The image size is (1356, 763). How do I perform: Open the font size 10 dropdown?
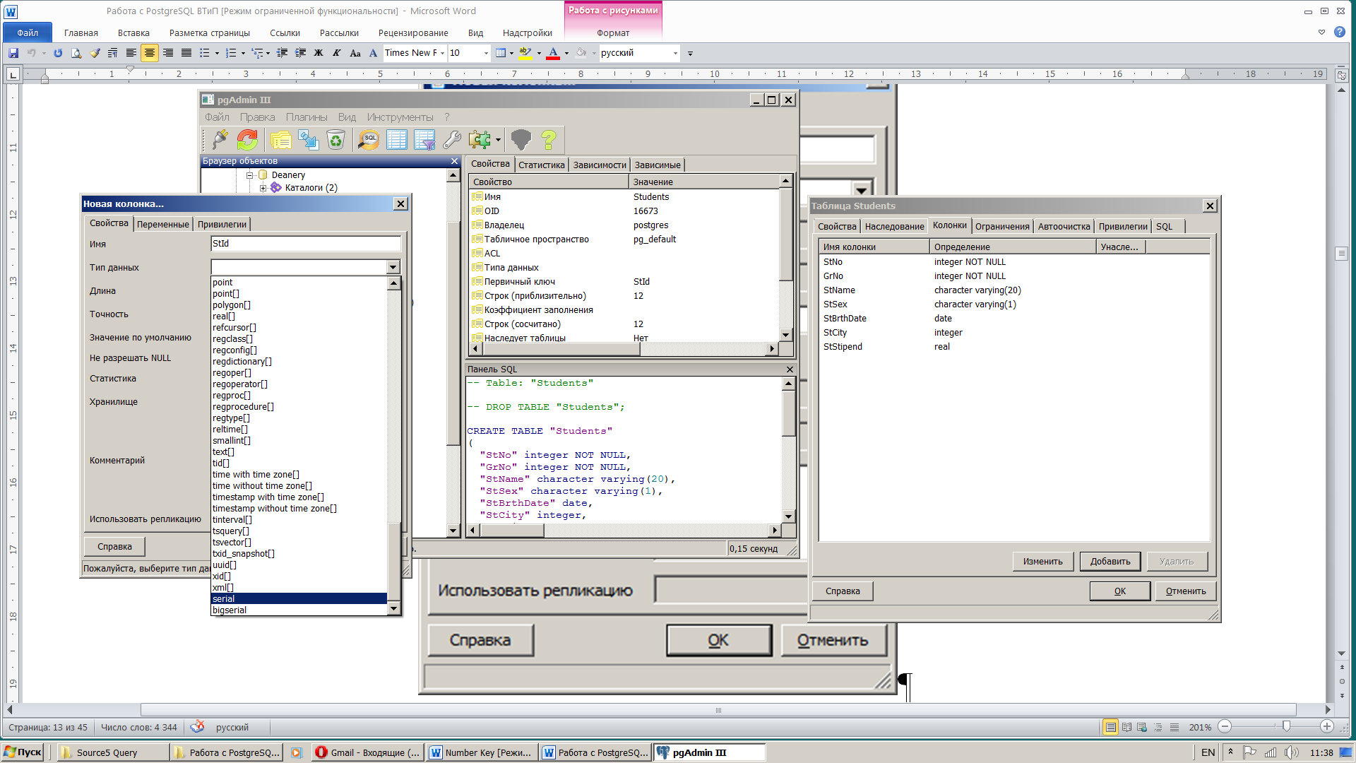[485, 53]
